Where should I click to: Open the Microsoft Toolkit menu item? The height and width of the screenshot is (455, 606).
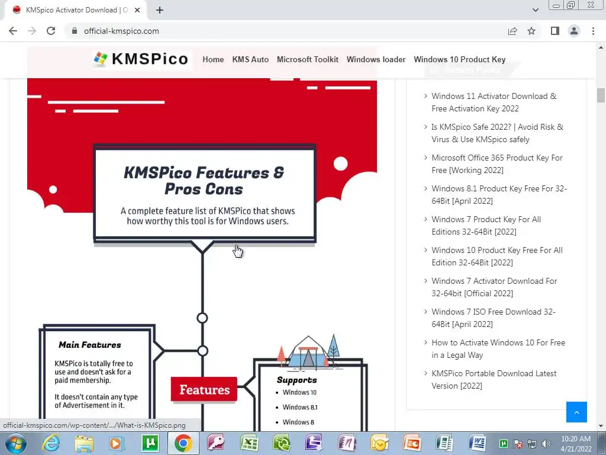[308, 60]
